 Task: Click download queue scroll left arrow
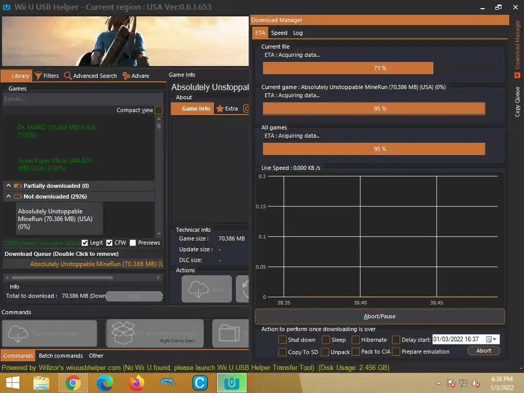7,277
